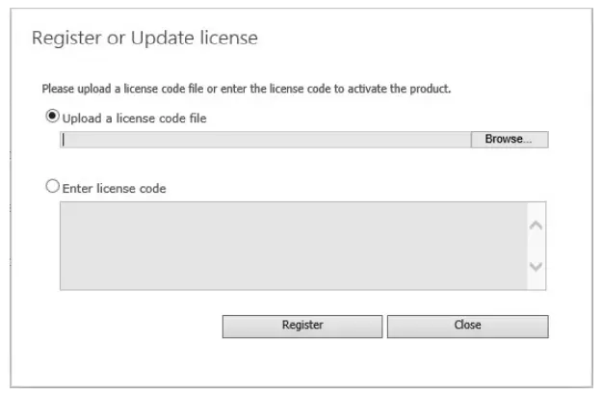
Task: Click the instruction text about activating the product
Action: pos(247,89)
